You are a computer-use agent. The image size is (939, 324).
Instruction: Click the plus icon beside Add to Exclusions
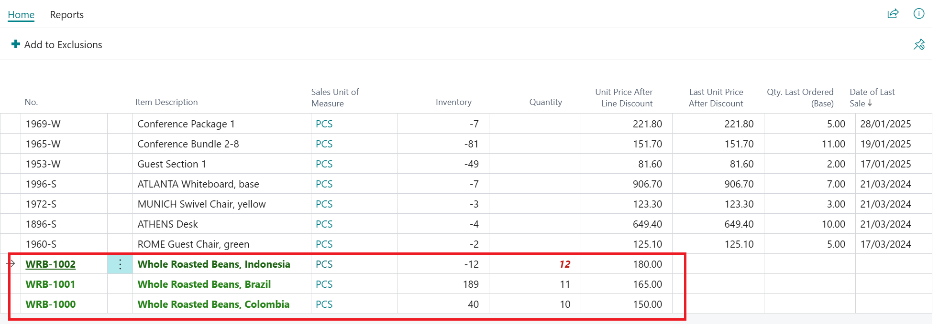tap(15, 44)
